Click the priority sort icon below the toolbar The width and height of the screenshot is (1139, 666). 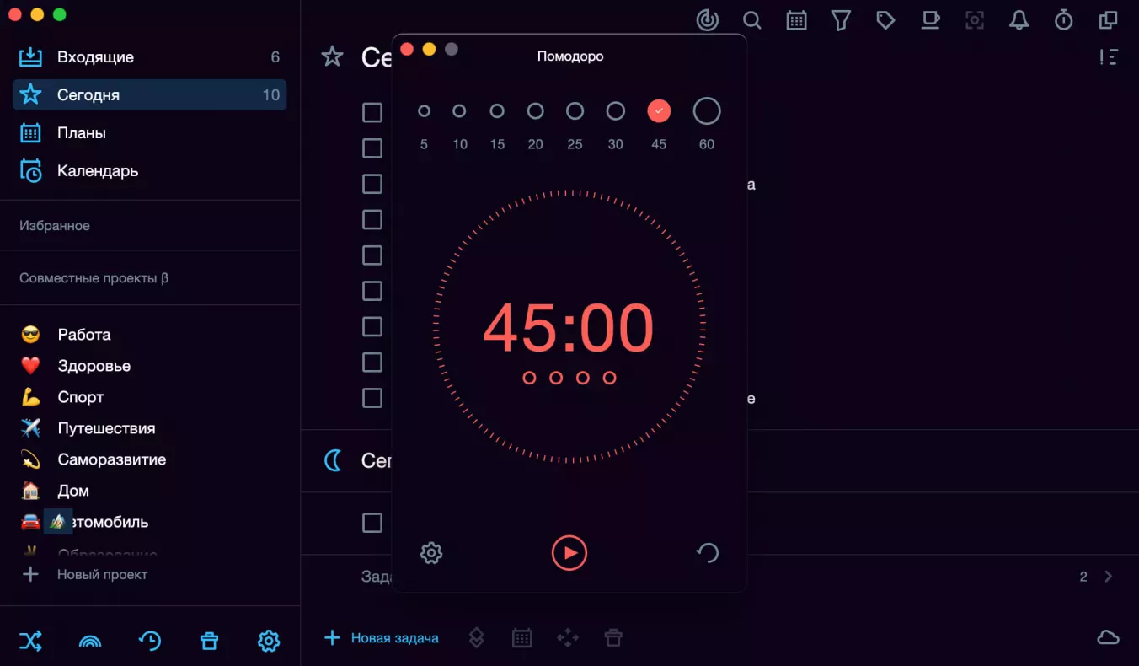[x=1109, y=57]
